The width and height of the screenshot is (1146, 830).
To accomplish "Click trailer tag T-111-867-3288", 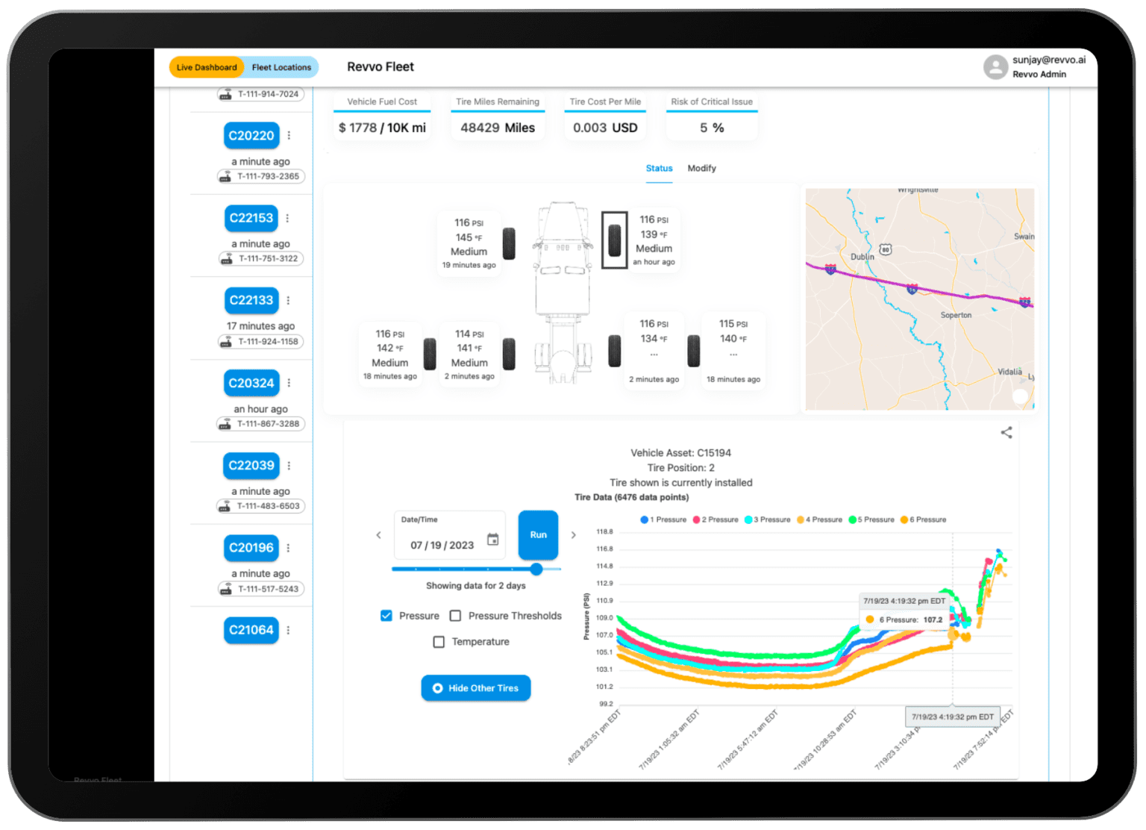I will click(x=261, y=423).
